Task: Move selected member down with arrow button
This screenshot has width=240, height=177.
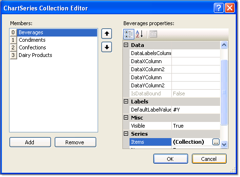Action: 107,47
